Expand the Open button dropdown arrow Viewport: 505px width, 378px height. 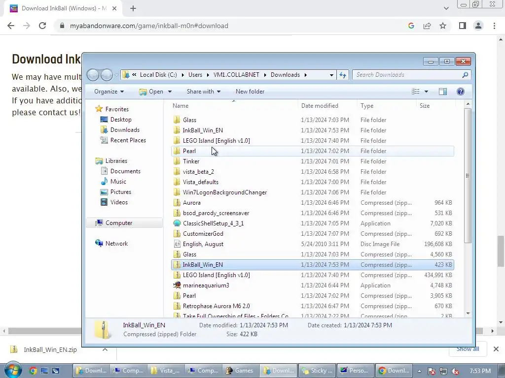(170, 92)
